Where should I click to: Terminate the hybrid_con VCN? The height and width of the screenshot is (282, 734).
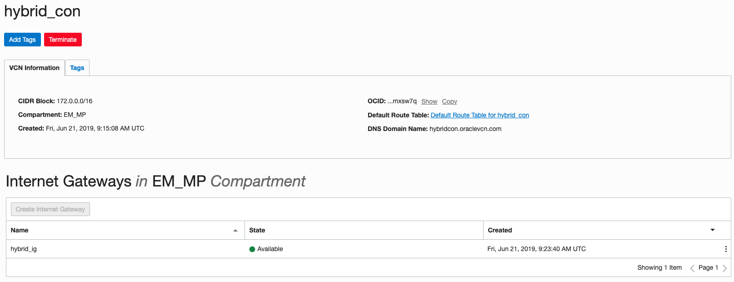click(63, 40)
